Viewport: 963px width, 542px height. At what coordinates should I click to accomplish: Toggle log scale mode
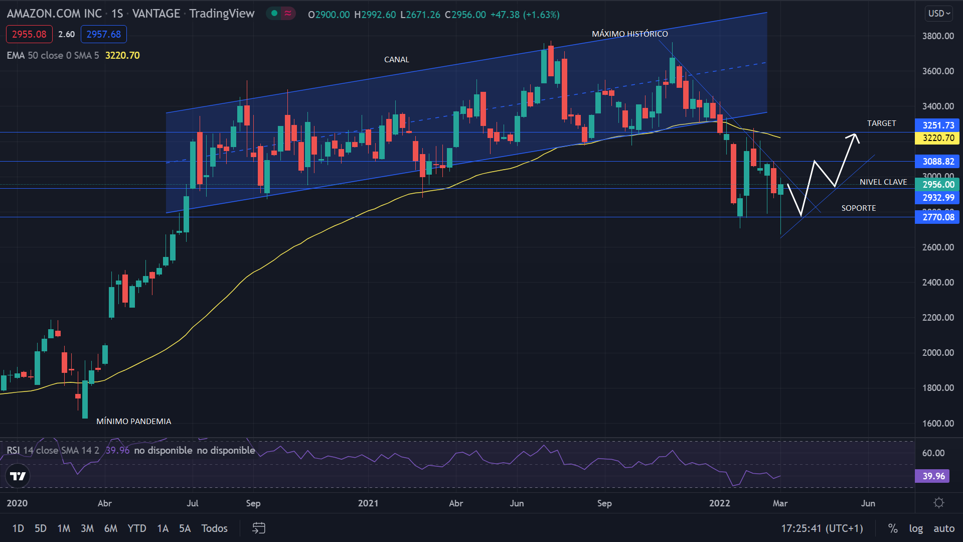click(916, 528)
